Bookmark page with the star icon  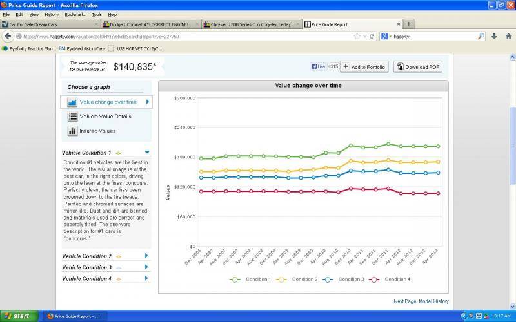click(357, 37)
